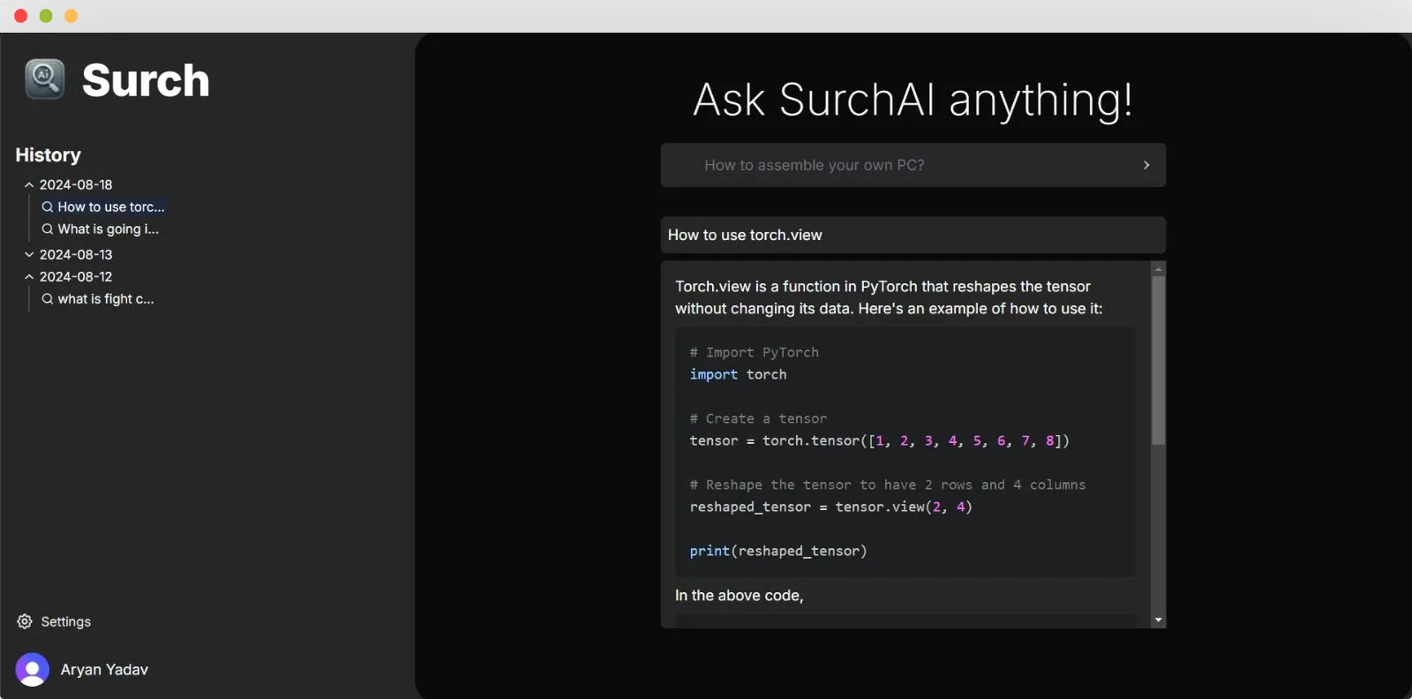1412x699 pixels.
Task: Click the scrollbar up arrow
Action: (x=1159, y=269)
